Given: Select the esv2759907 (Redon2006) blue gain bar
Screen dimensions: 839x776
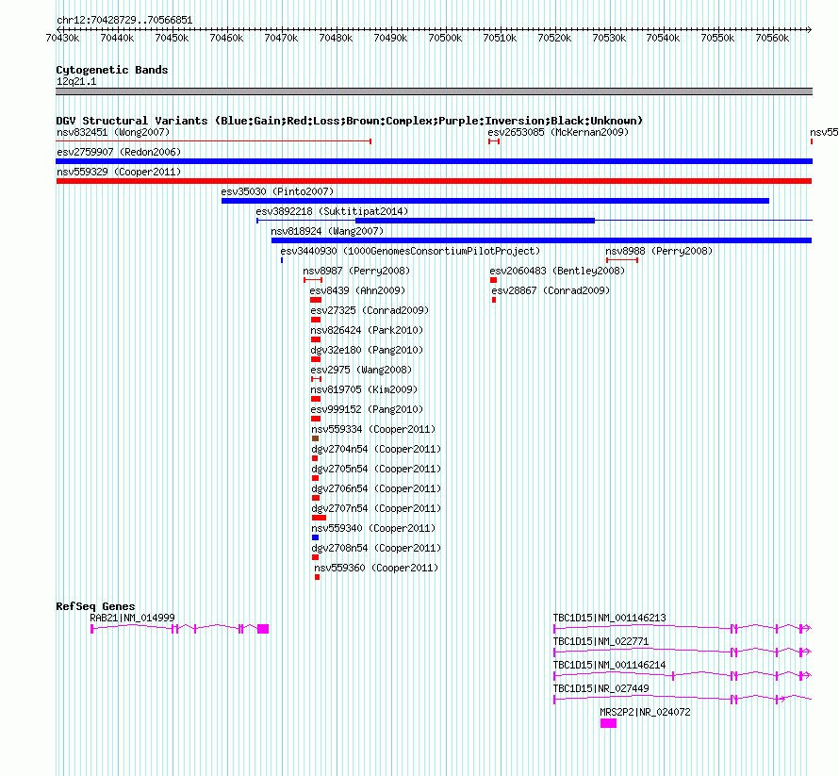Looking at the screenshot, I should [434, 161].
